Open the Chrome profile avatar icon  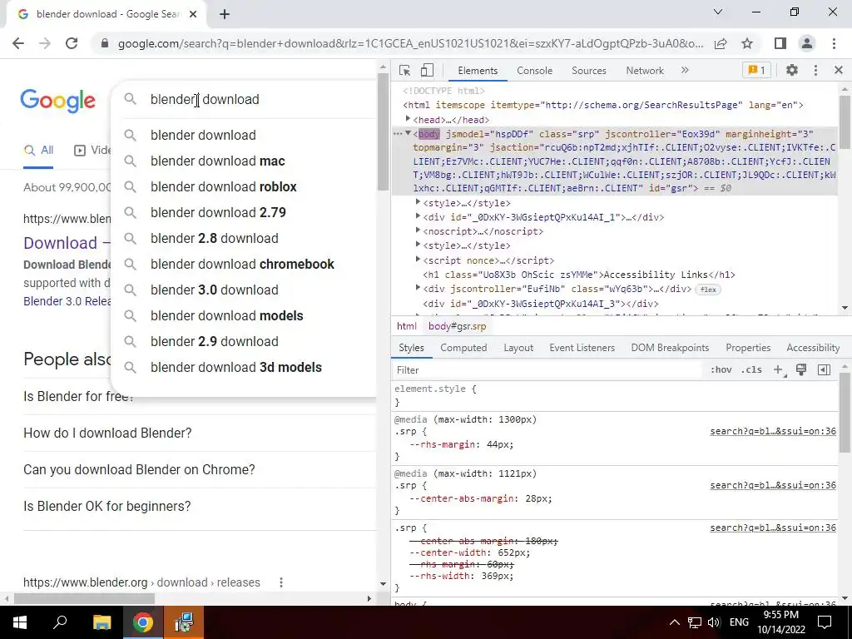[x=807, y=43]
